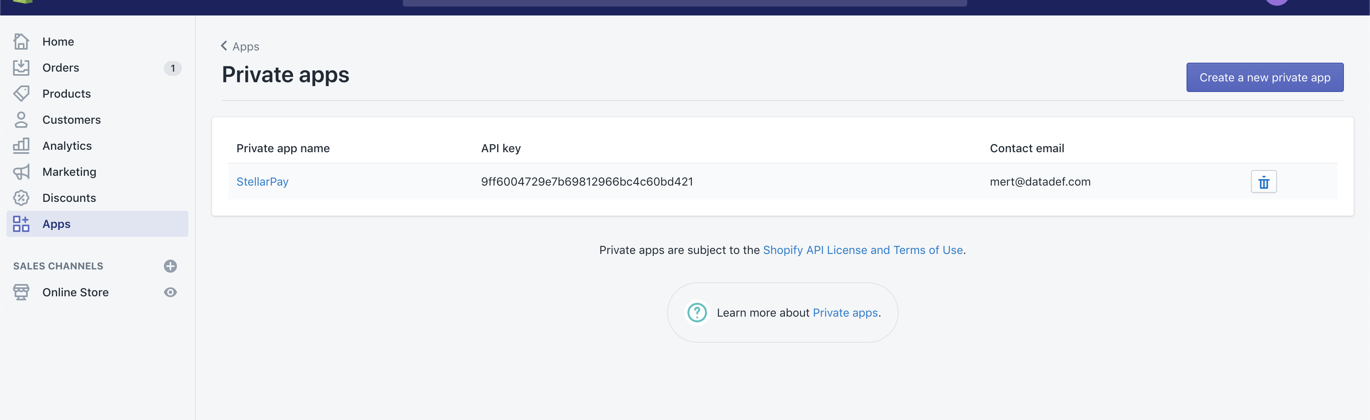View Online Store with eye icon

coord(170,292)
